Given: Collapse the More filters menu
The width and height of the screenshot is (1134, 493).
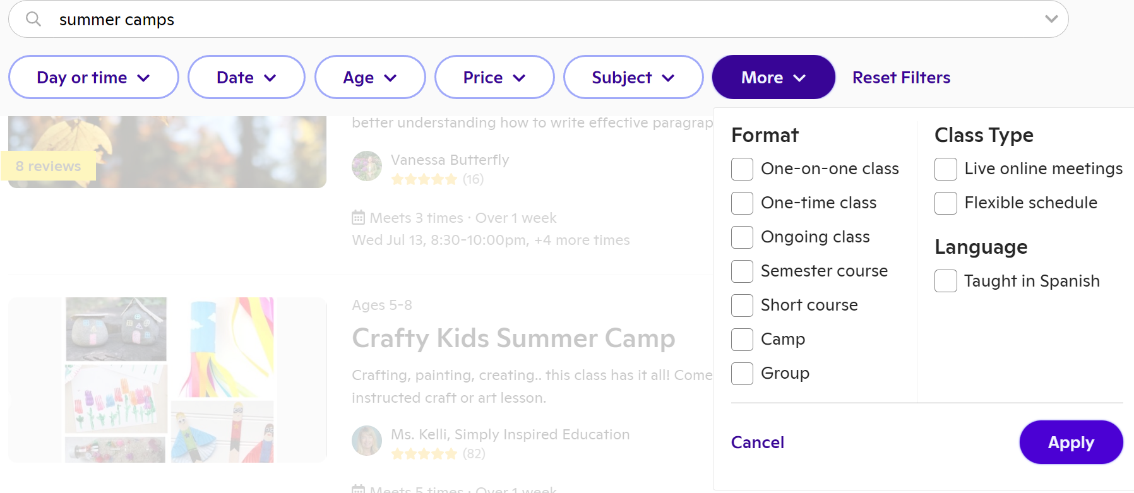Looking at the screenshot, I should [x=773, y=77].
